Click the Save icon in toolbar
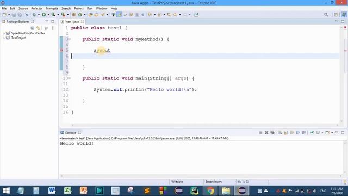The image size is (348, 196). click(x=14, y=15)
